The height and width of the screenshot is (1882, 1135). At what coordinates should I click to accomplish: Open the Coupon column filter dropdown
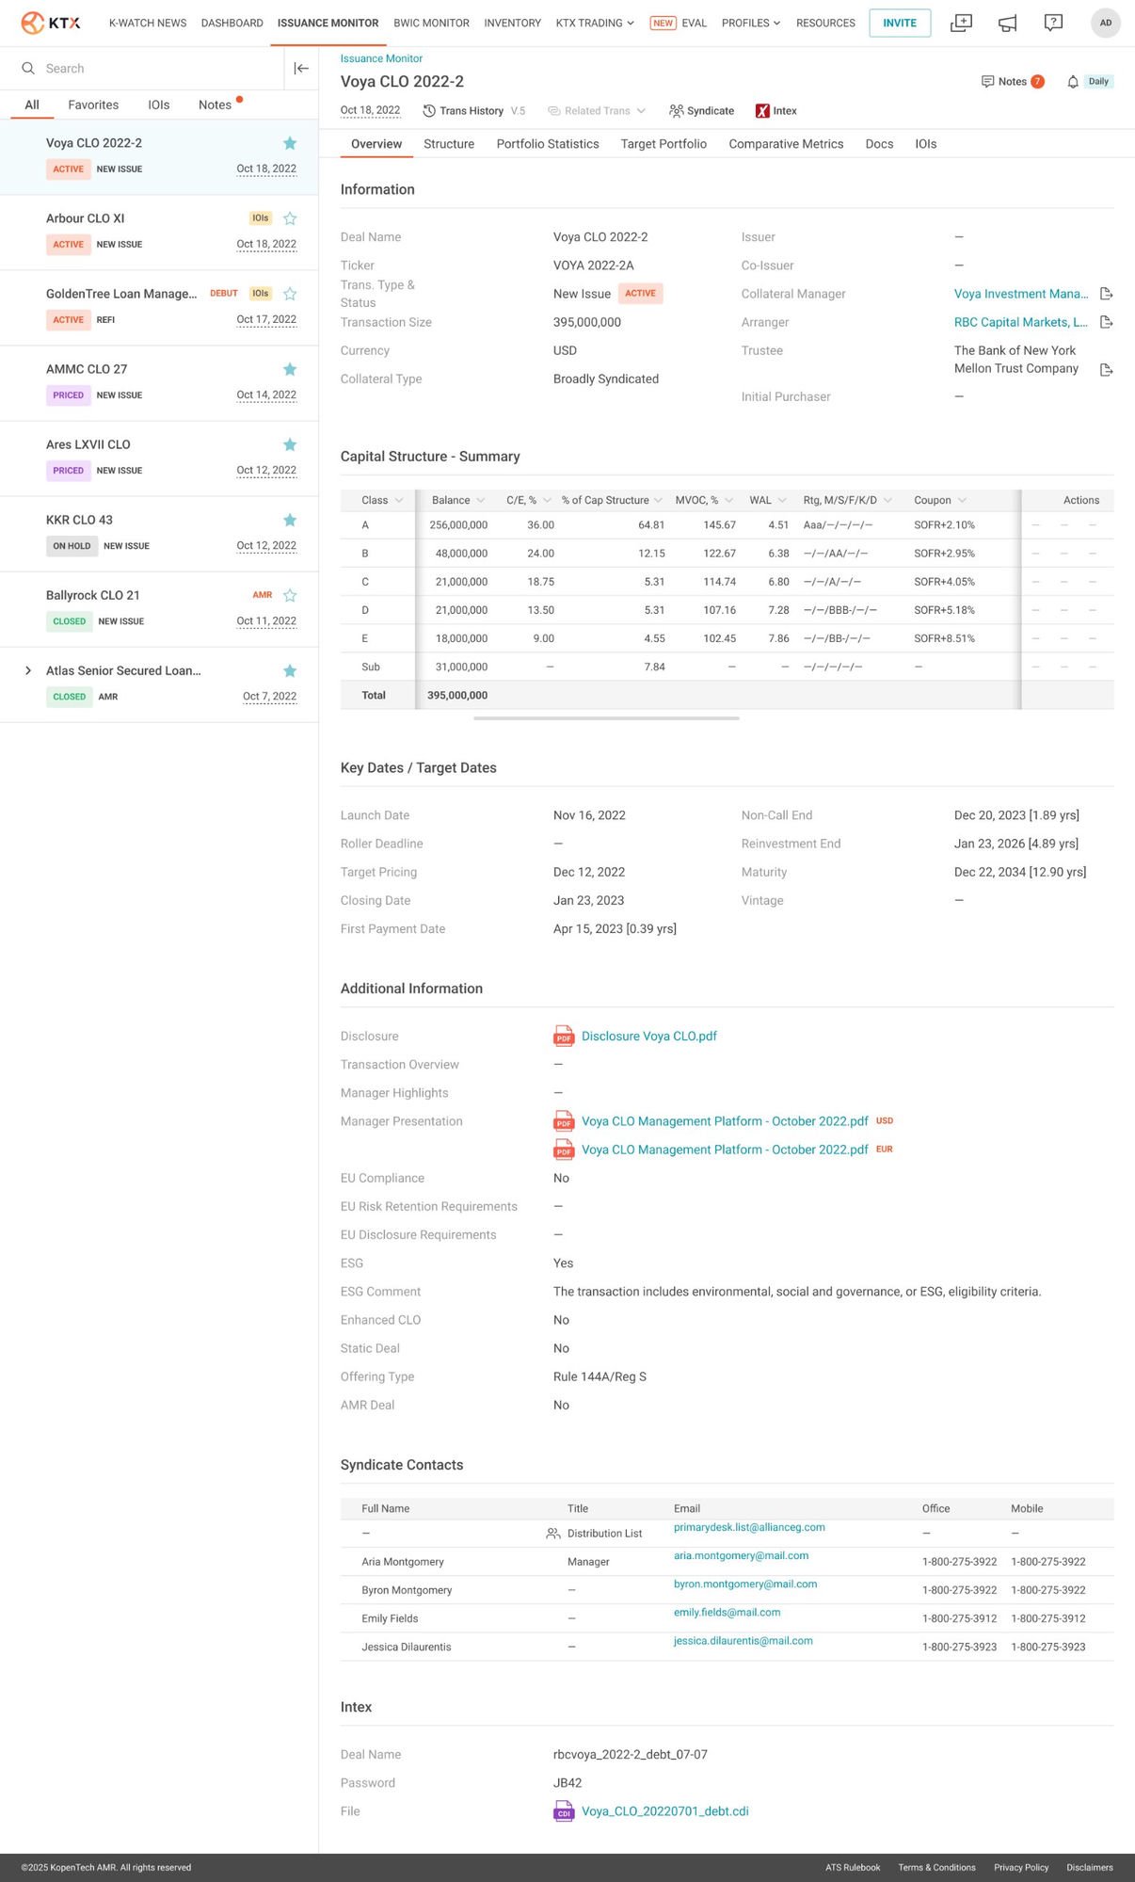pyautogui.click(x=962, y=500)
